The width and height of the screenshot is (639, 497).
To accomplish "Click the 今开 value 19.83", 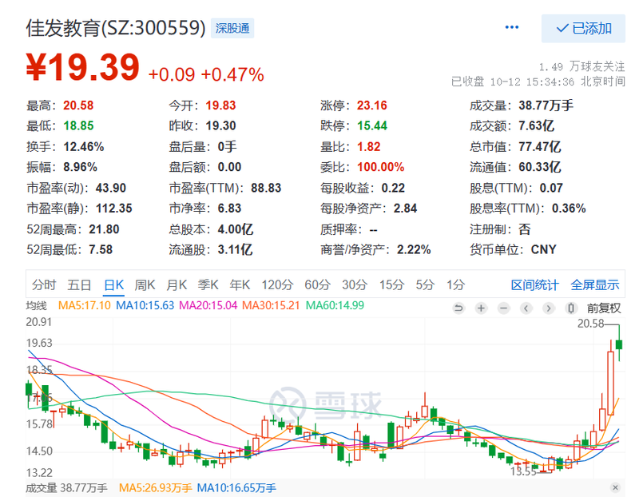I will [x=220, y=105].
